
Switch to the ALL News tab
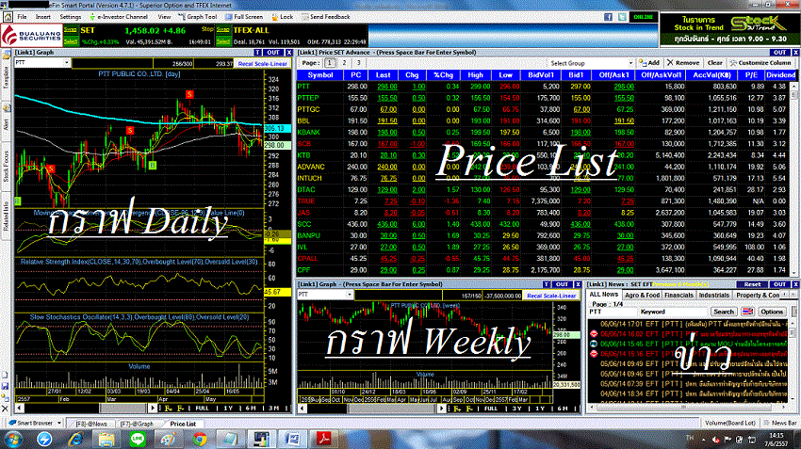click(x=604, y=295)
